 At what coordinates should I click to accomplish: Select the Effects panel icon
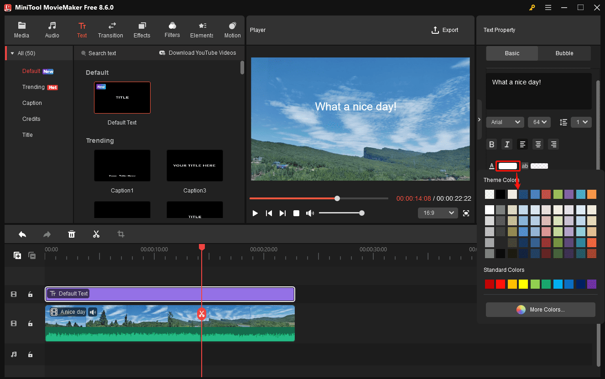point(142,30)
